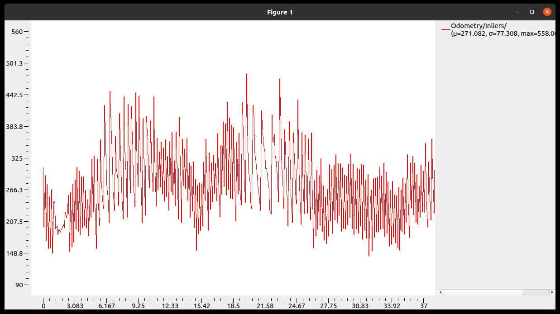Click the 325 tick label on y-axis

(17, 158)
